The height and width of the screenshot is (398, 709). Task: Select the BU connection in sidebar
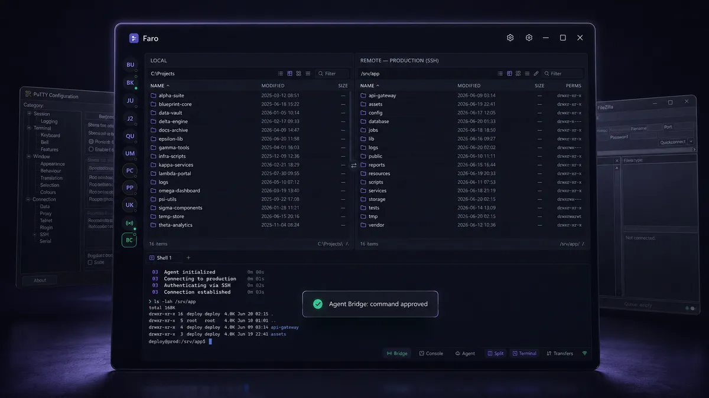(130, 65)
